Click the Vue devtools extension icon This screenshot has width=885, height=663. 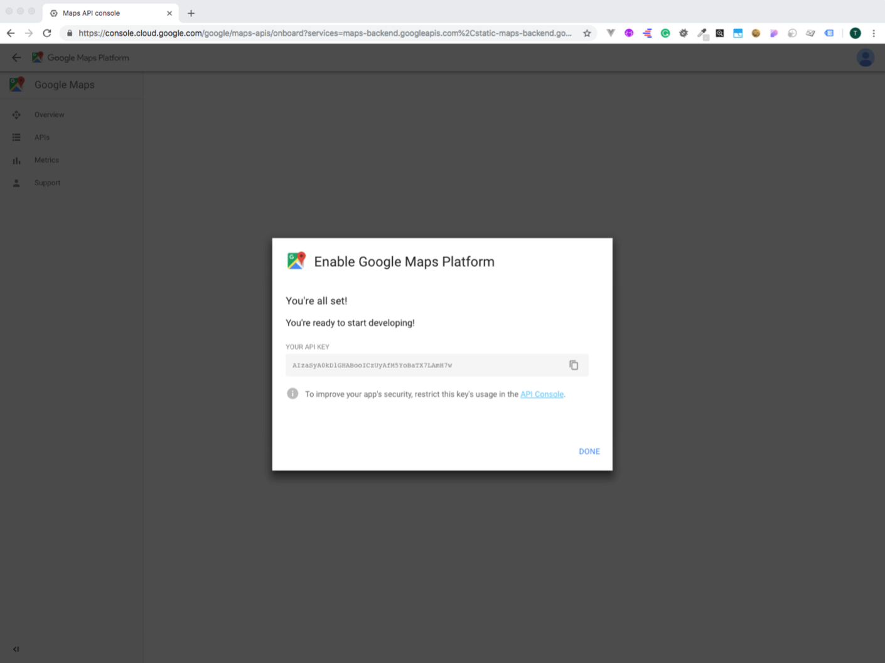pyautogui.click(x=611, y=33)
